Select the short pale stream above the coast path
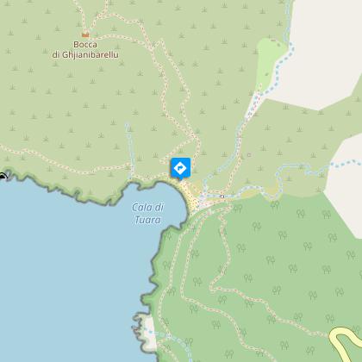 pos(129,151)
